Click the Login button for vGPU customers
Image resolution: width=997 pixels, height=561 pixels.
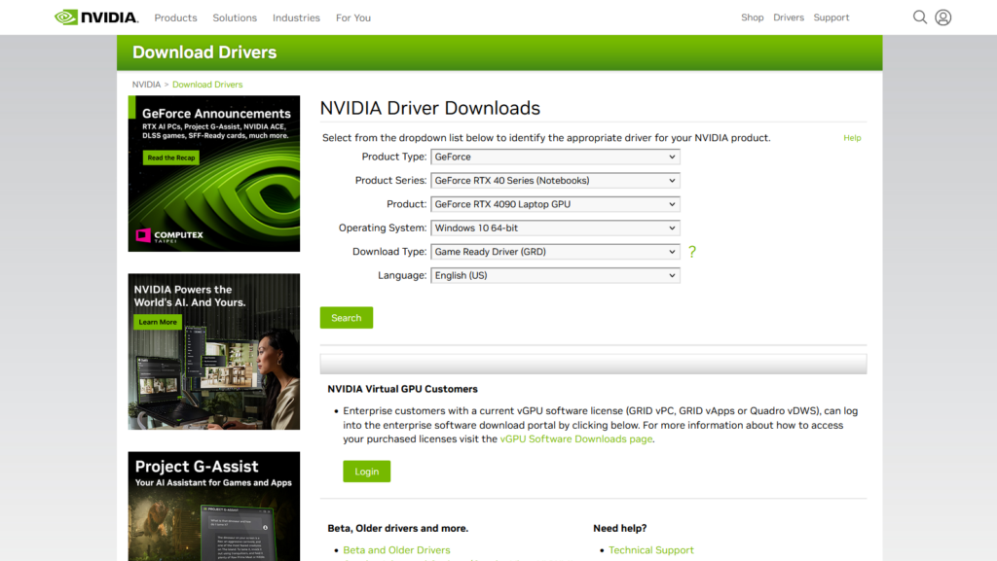366,471
